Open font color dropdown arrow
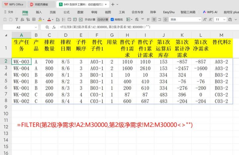 [x=53, y=19]
